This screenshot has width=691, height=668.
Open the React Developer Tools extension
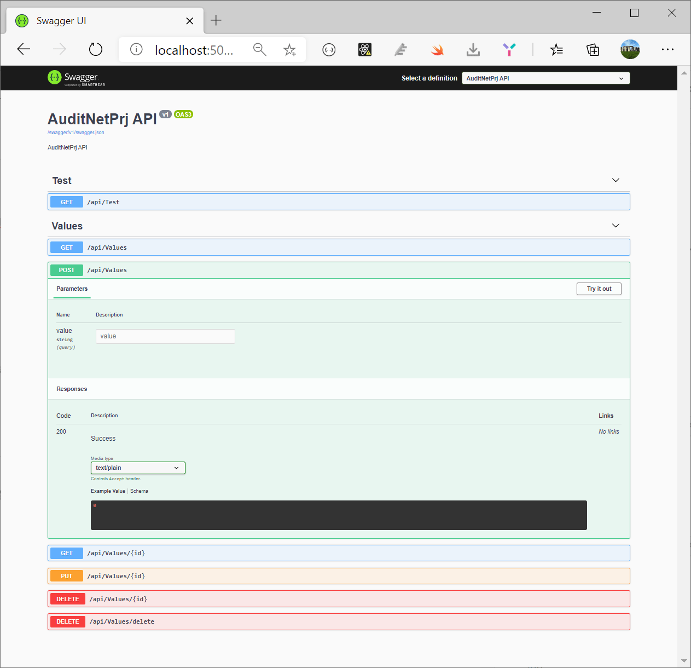(x=364, y=49)
